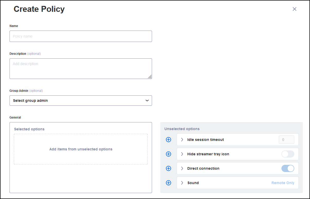
Task: Grab the description box resize handle
Action: tap(150, 77)
